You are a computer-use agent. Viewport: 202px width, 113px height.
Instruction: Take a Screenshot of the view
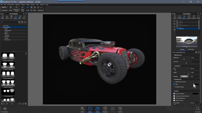coord(198,110)
